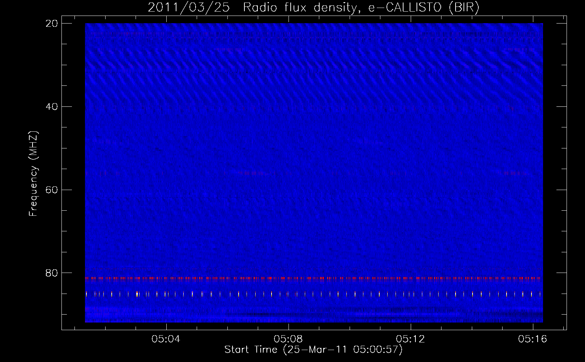Click the 05:16 time tick label
585x362 pixels.
[x=533, y=339]
